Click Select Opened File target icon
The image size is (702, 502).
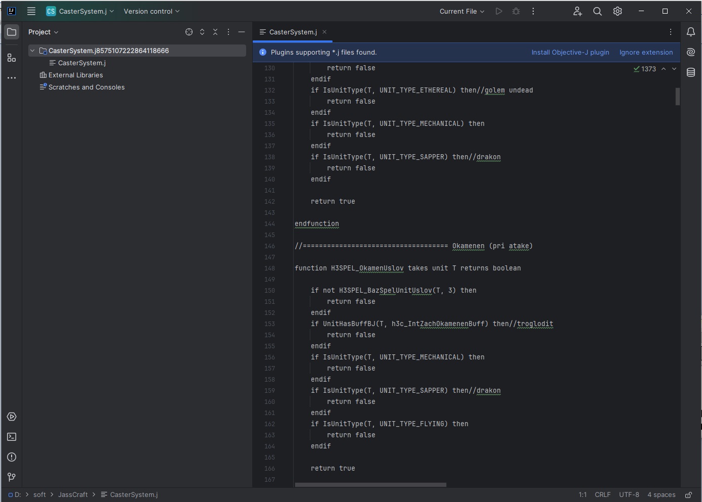coord(189,32)
